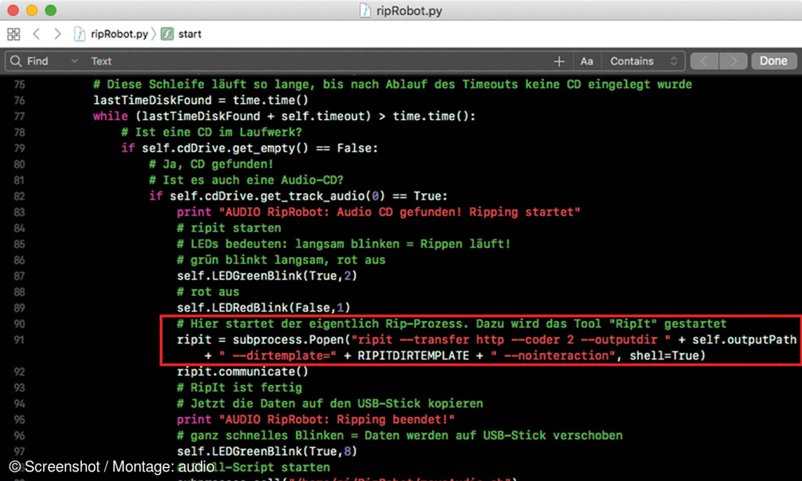Click the document icon in the title bar
This screenshot has height=481, width=802.
pos(365,11)
